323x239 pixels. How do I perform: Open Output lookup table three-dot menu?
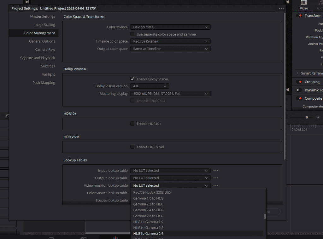[216, 178]
